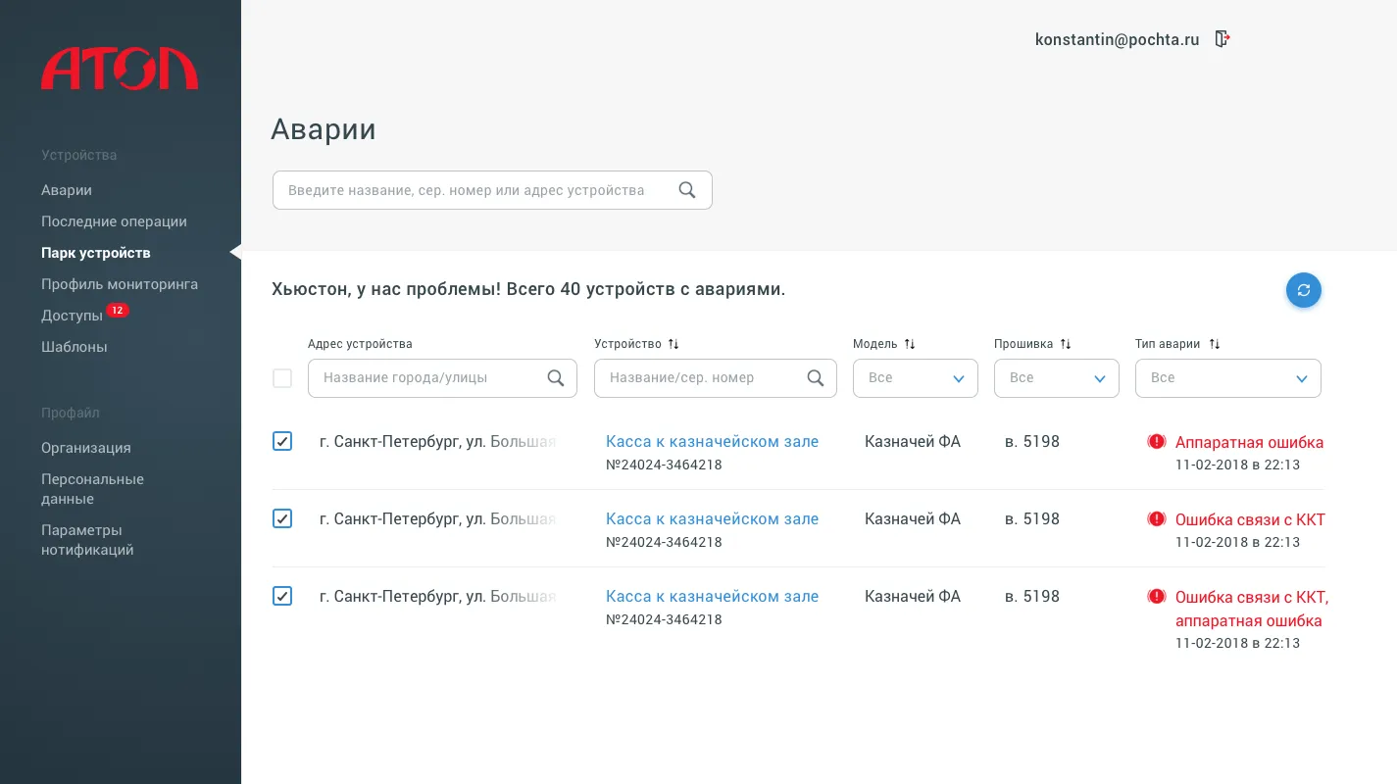1397x784 pixels.
Task: Sort by the Прошивка column arrows
Action: click(x=1066, y=344)
